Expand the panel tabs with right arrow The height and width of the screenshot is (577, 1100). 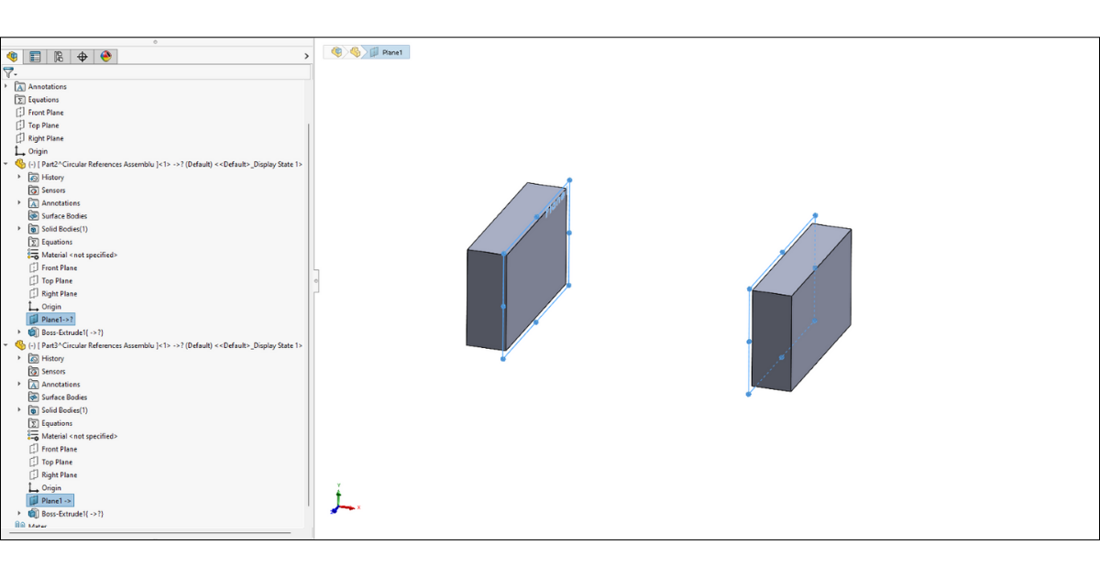point(306,56)
